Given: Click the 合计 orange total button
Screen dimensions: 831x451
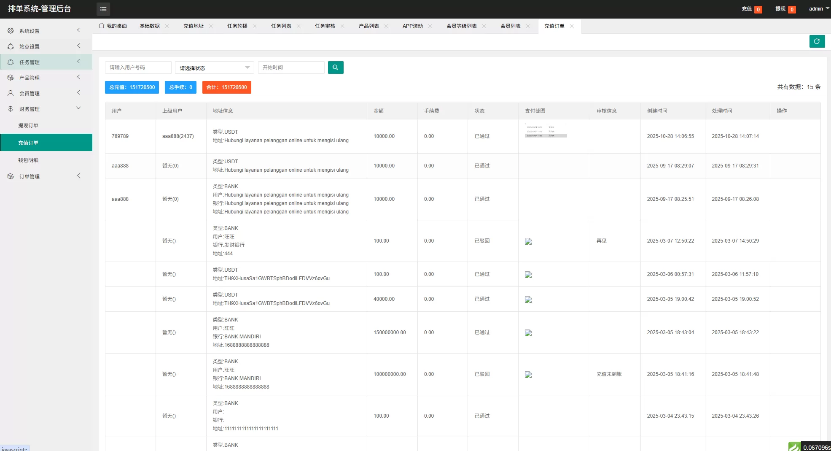Looking at the screenshot, I should pyautogui.click(x=226, y=87).
